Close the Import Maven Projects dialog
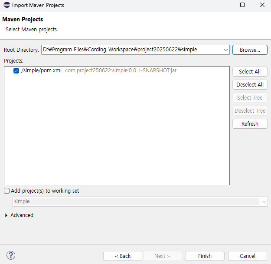The height and width of the screenshot is (264, 271). [x=262, y=5]
